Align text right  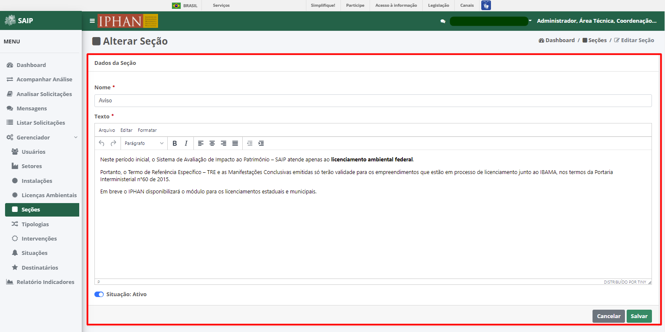tap(224, 143)
